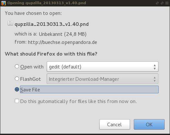Click the qupzilla_20130313_v1.40.pnd filename
The height and width of the screenshot is (135, 170).
[x=52, y=24]
